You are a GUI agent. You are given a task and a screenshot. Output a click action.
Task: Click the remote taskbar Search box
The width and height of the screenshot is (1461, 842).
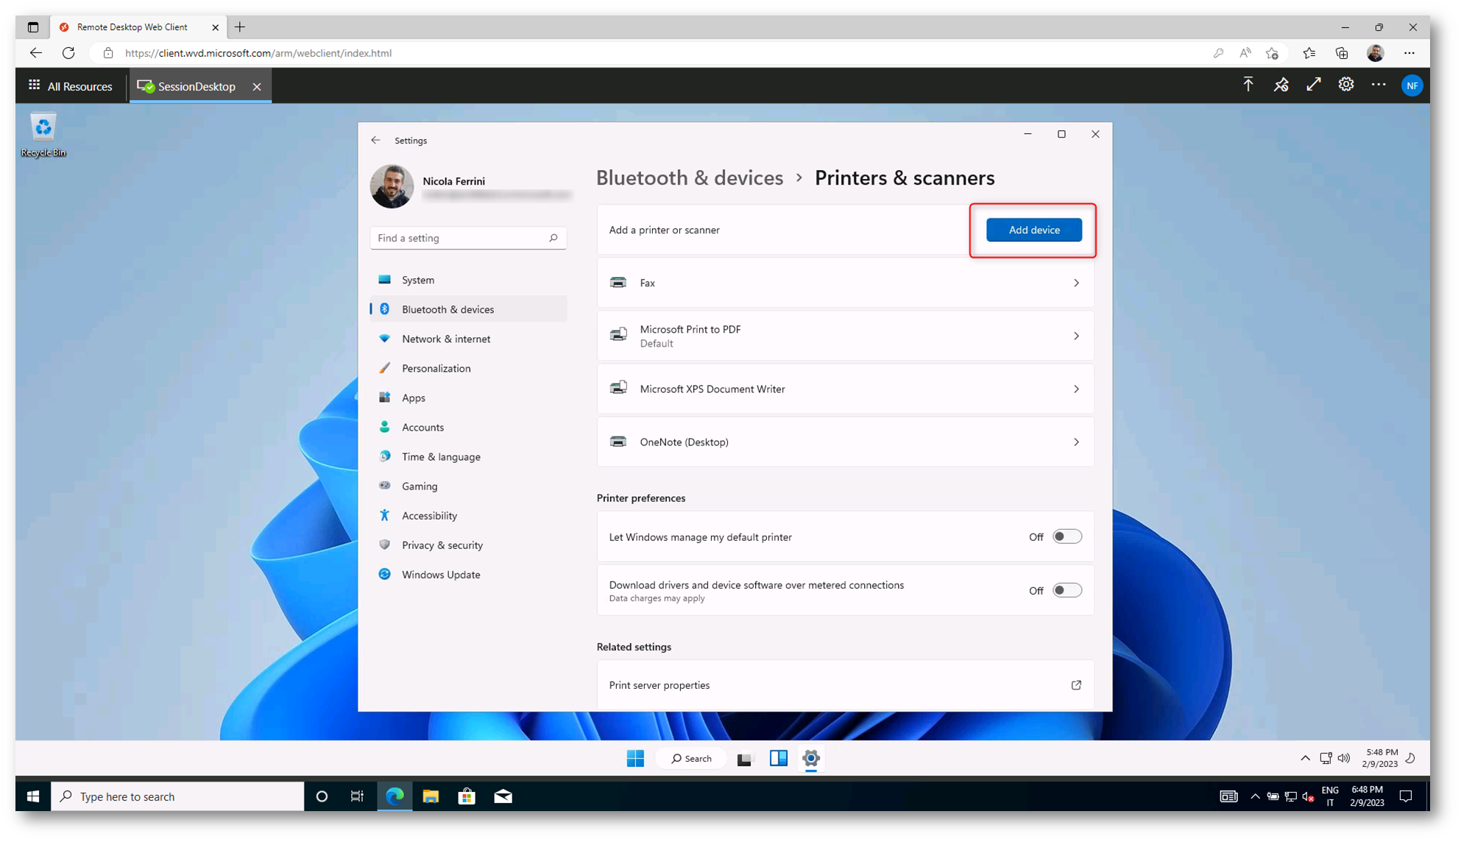(692, 758)
